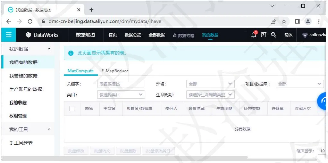Image resolution: width=328 pixels, height=163 pixels.
Task: Click the 生命周期 column header
Action: [224, 108]
